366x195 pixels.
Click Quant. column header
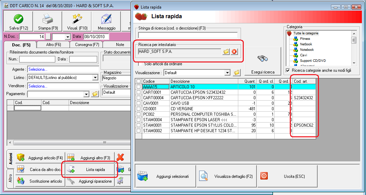tap(247, 81)
